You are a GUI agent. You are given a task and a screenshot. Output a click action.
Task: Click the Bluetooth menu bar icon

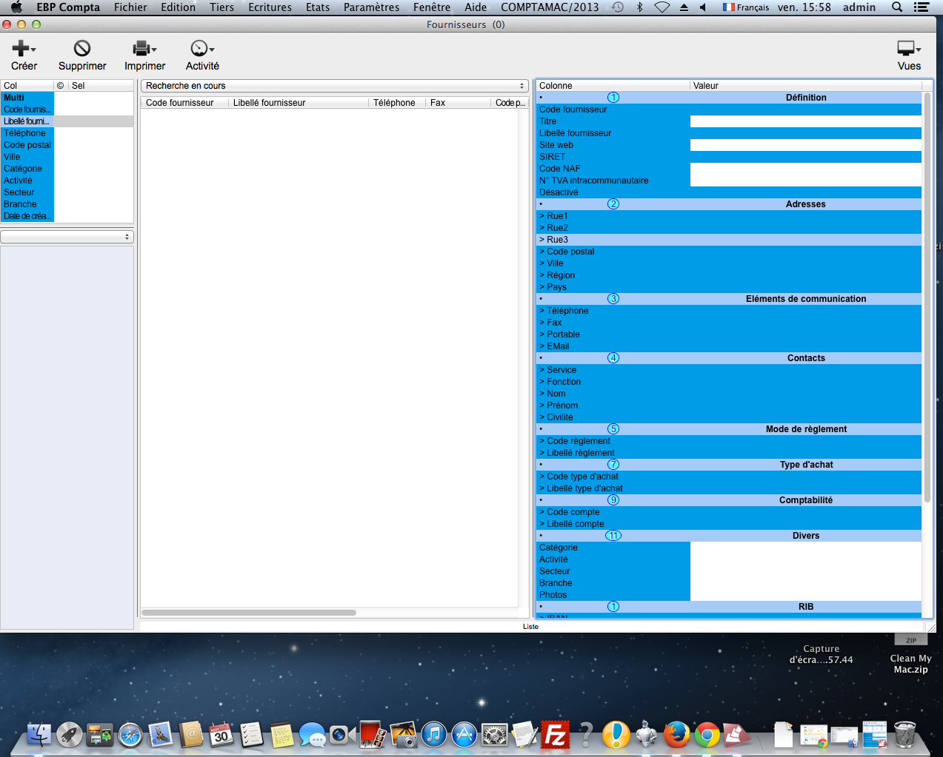[x=640, y=7]
